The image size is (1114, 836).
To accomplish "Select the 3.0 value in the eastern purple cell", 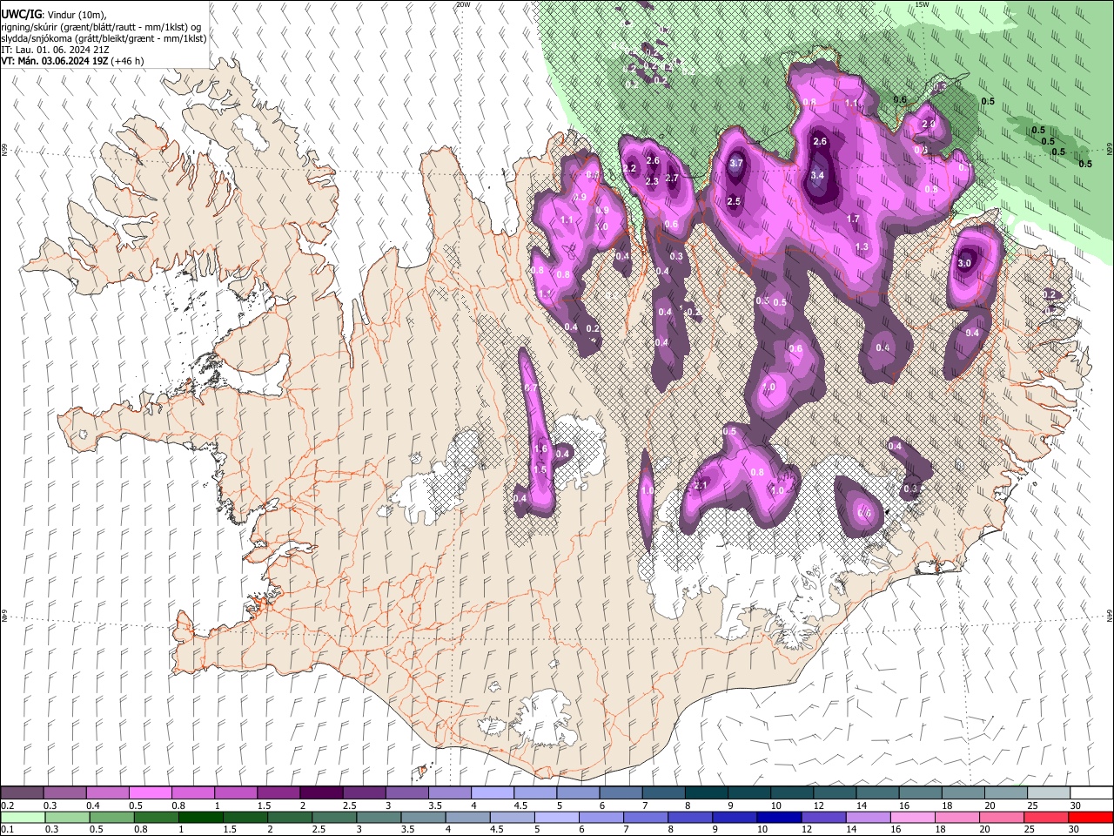I will pyautogui.click(x=964, y=263).
